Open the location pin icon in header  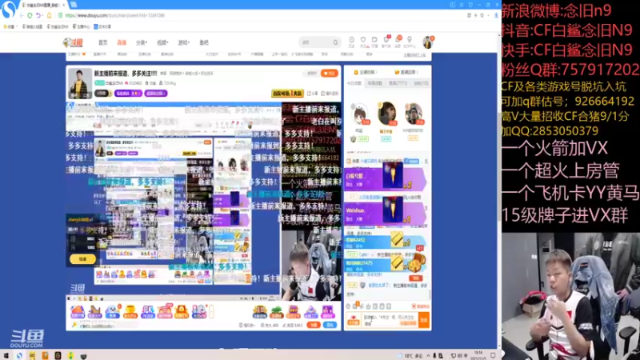click(410, 40)
